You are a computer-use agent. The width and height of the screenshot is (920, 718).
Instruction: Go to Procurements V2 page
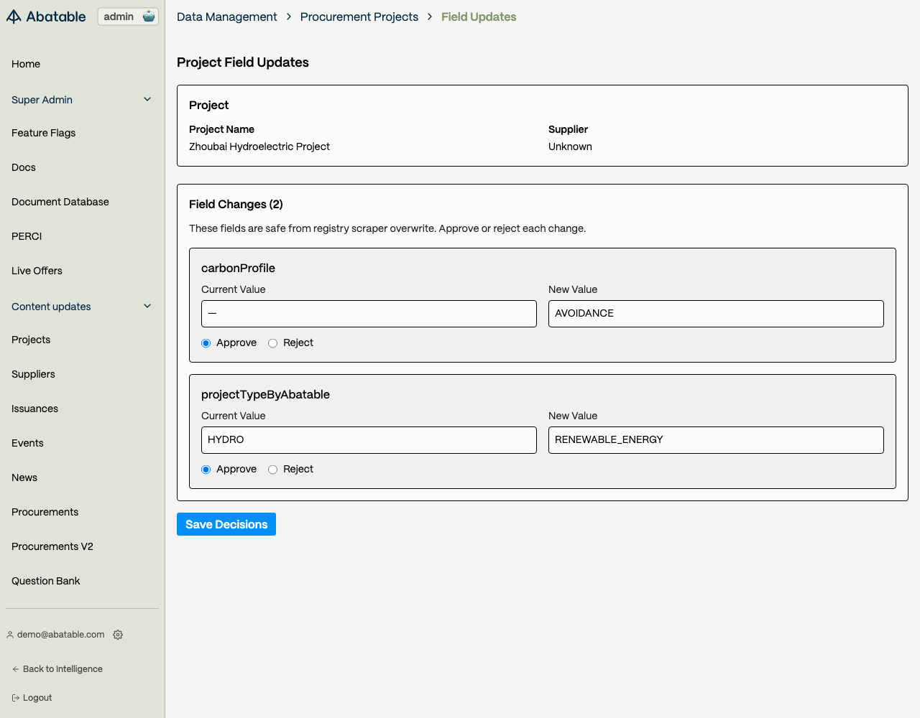52,546
